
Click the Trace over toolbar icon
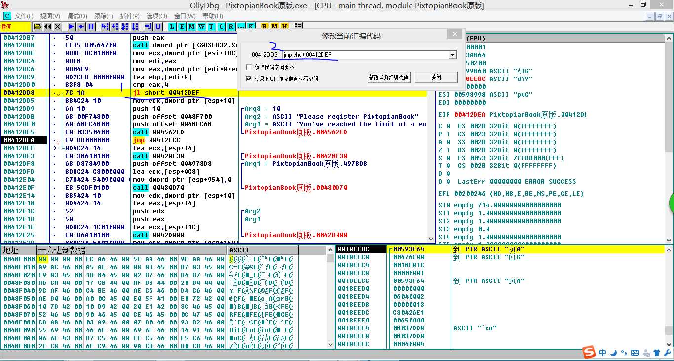point(135,26)
